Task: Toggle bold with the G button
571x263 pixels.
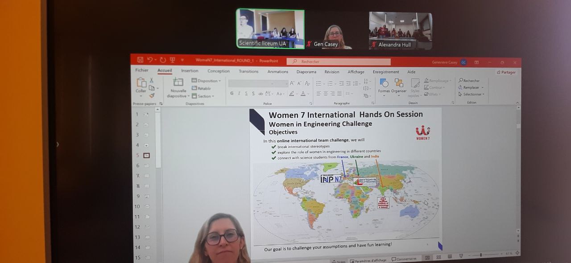Action: [232, 94]
